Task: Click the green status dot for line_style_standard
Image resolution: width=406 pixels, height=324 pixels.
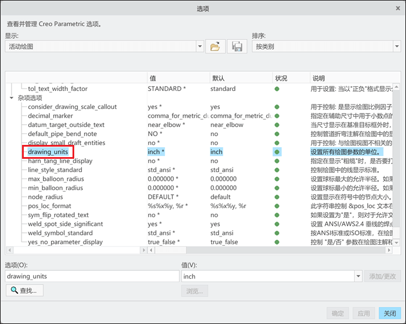Action: pos(277,170)
